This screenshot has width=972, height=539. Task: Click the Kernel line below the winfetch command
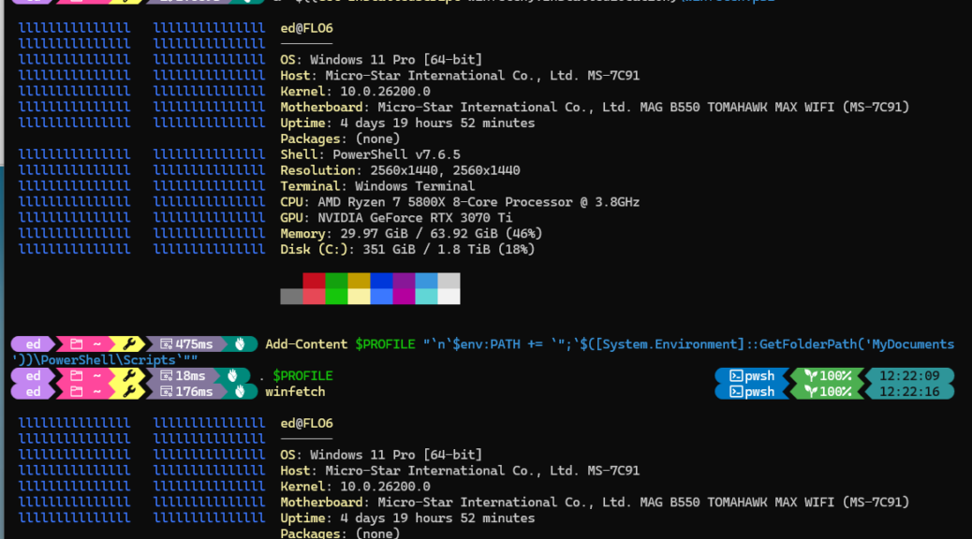[x=355, y=487]
